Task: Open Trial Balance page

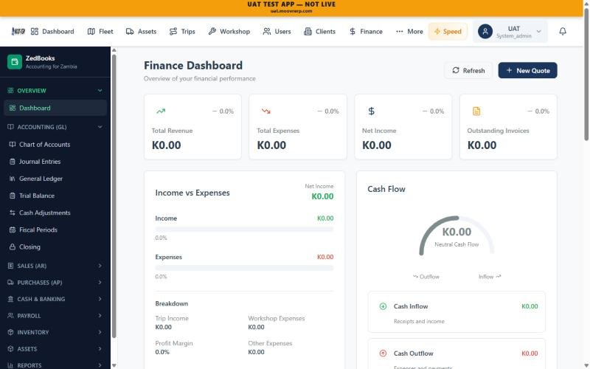Action: (55, 196)
